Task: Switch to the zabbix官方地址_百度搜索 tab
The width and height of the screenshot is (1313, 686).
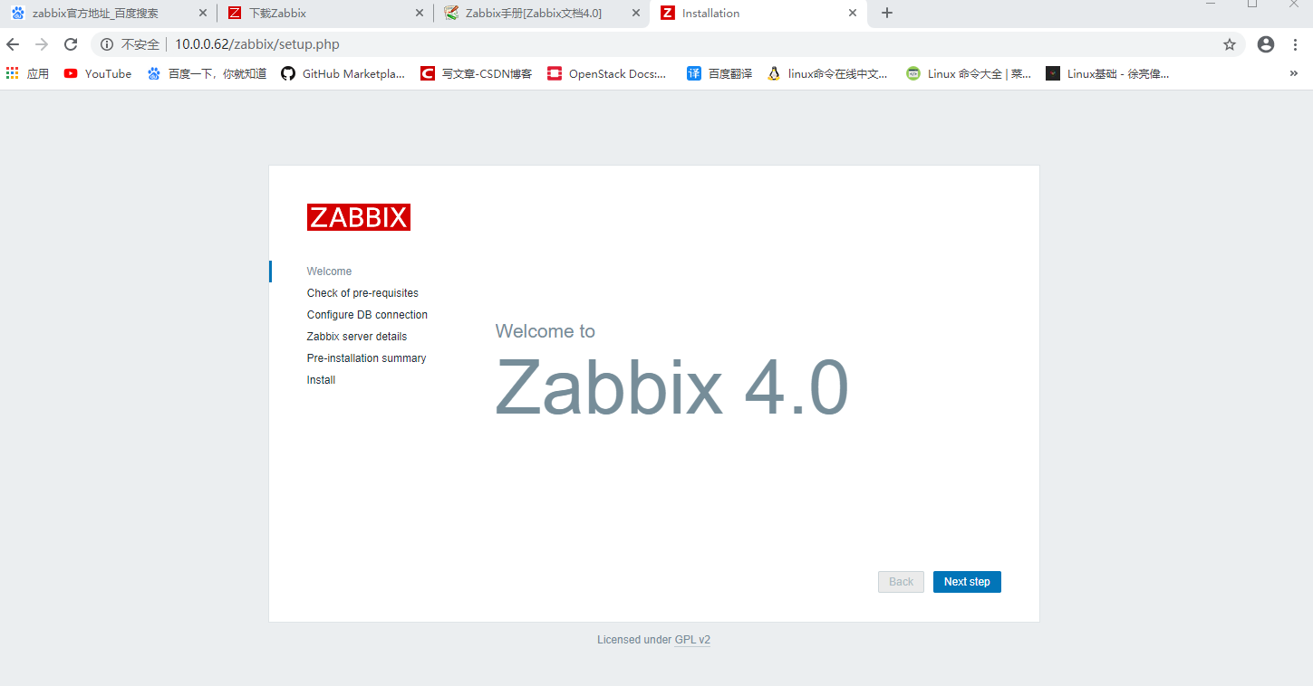Action: [x=107, y=14]
